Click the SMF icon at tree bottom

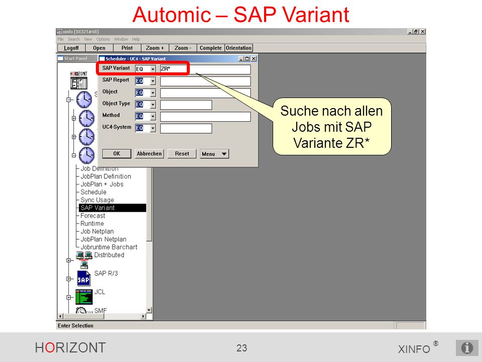[x=84, y=310]
